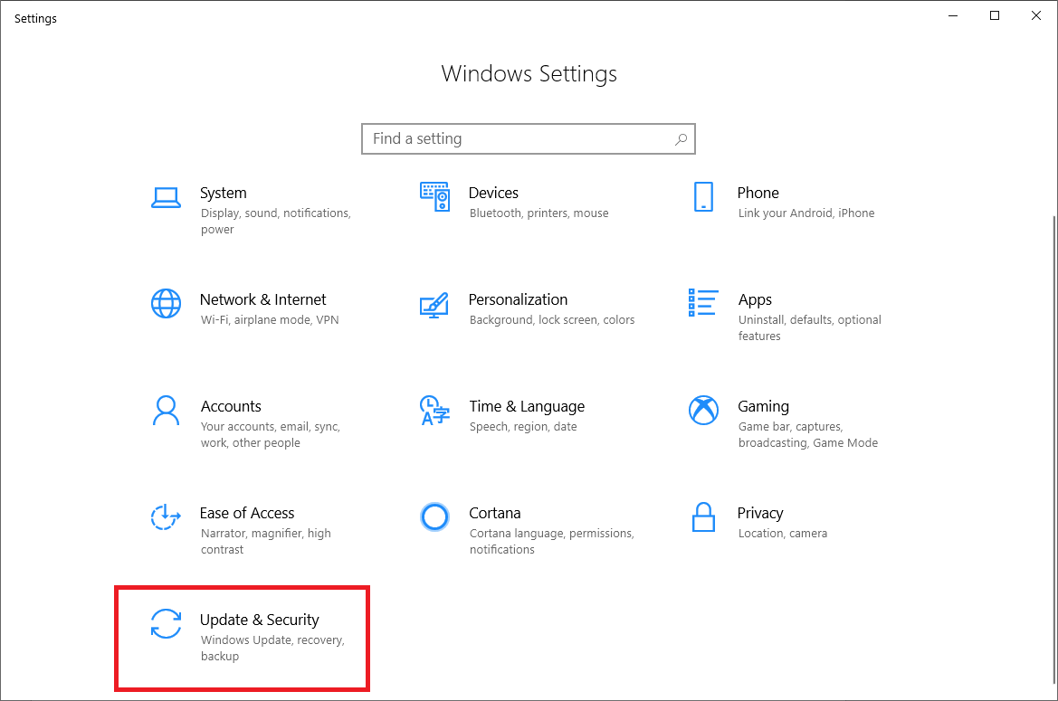
Task: Open Accounts settings title
Action: pyautogui.click(x=231, y=406)
